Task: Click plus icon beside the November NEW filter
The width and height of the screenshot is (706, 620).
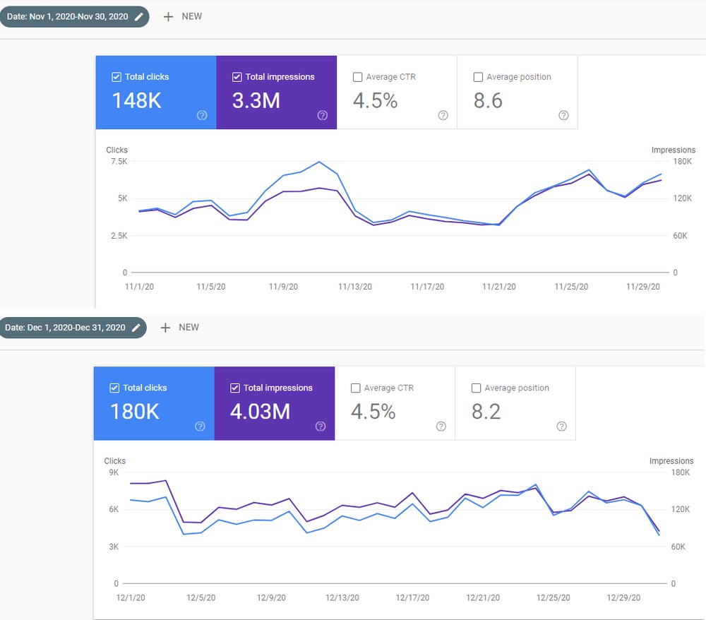Action: (x=168, y=17)
